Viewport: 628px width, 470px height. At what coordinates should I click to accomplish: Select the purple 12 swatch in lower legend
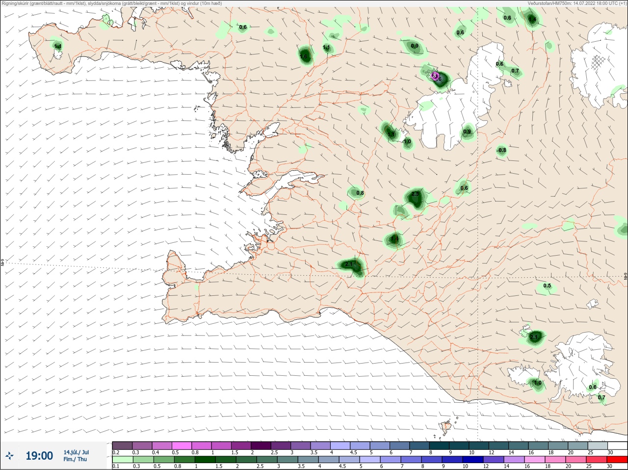pyautogui.click(x=494, y=460)
